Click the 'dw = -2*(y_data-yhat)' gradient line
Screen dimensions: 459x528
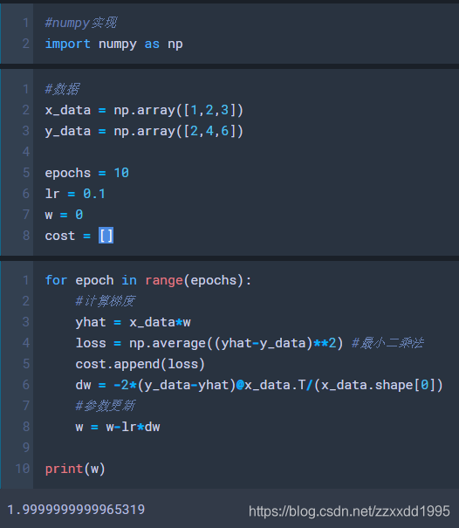(258, 385)
